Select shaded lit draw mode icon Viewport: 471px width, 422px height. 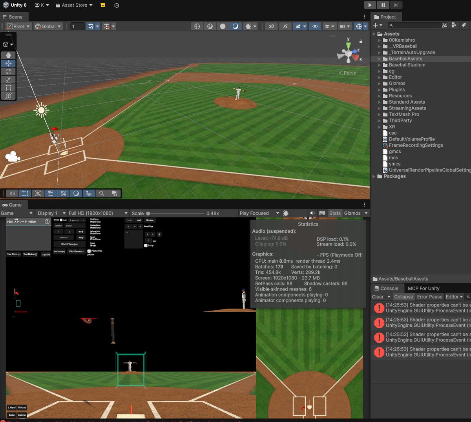[x=235, y=26]
